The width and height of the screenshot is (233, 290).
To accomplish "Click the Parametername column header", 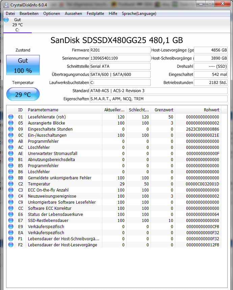I will click(64, 110).
